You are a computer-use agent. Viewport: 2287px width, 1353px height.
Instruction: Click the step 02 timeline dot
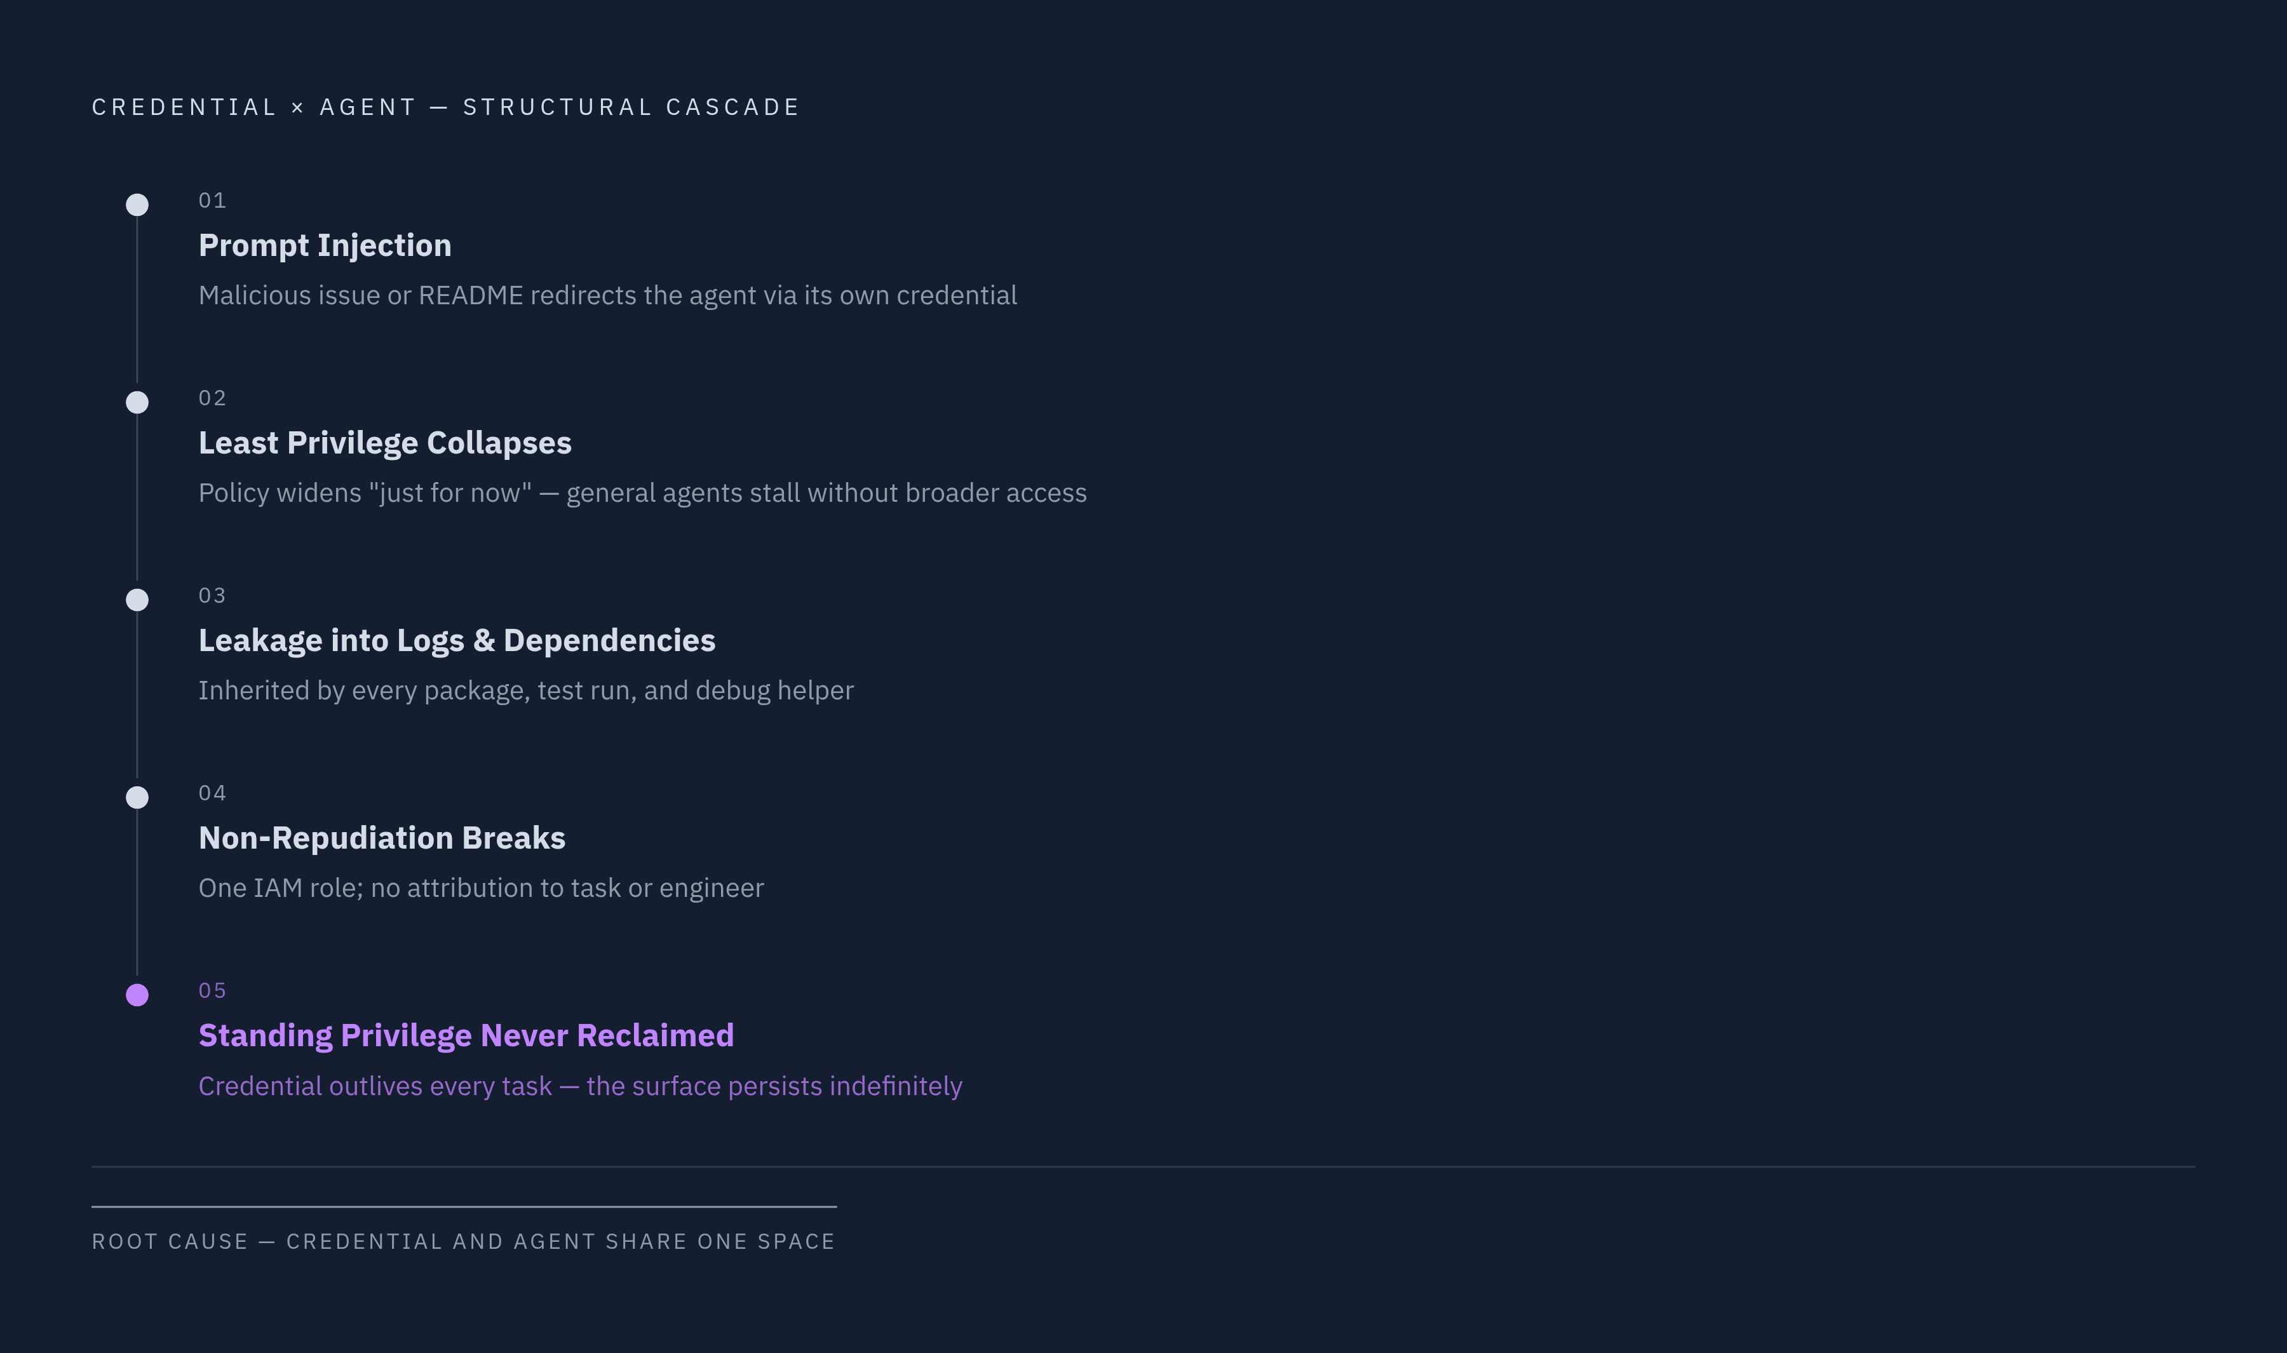click(137, 402)
